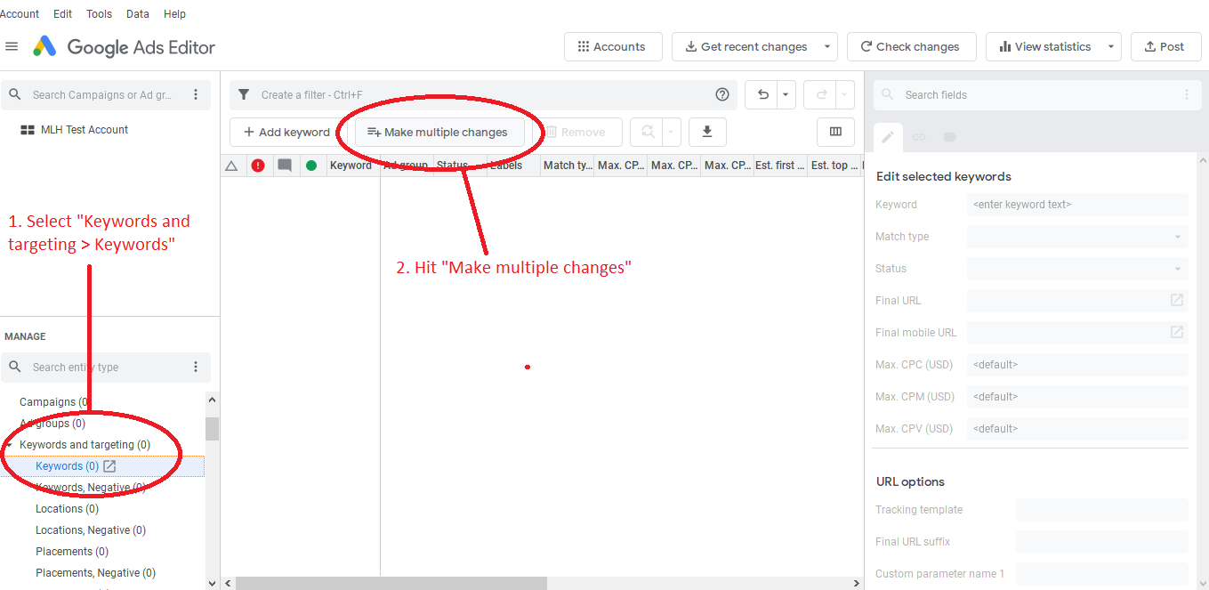Select the label tab icon in edit panel

[949, 137]
